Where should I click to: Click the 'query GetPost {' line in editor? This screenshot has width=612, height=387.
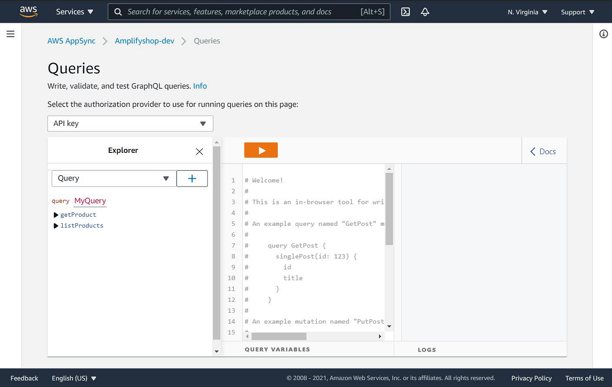[x=297, y=245]
